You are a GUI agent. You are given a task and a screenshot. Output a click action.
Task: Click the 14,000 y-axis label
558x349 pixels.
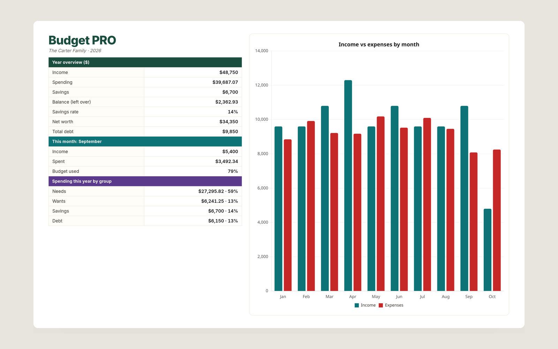pos(262,51)
